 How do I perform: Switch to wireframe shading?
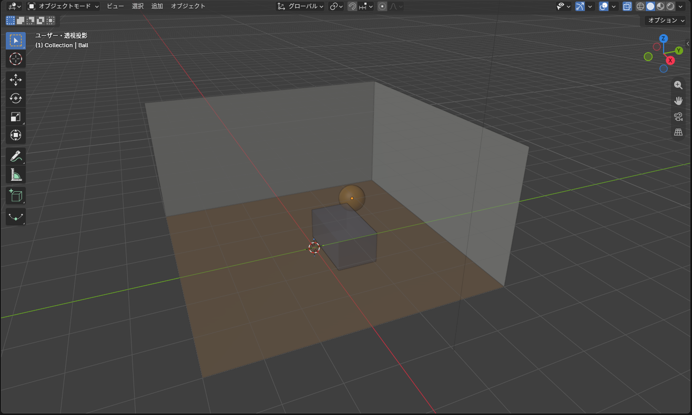(640, 6)
